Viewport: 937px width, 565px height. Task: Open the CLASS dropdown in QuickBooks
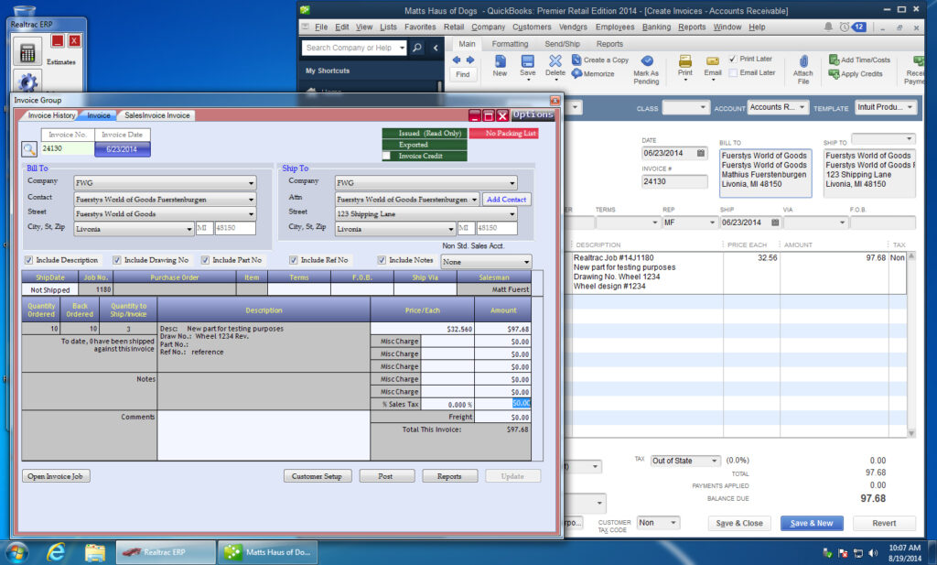point(703,108)
